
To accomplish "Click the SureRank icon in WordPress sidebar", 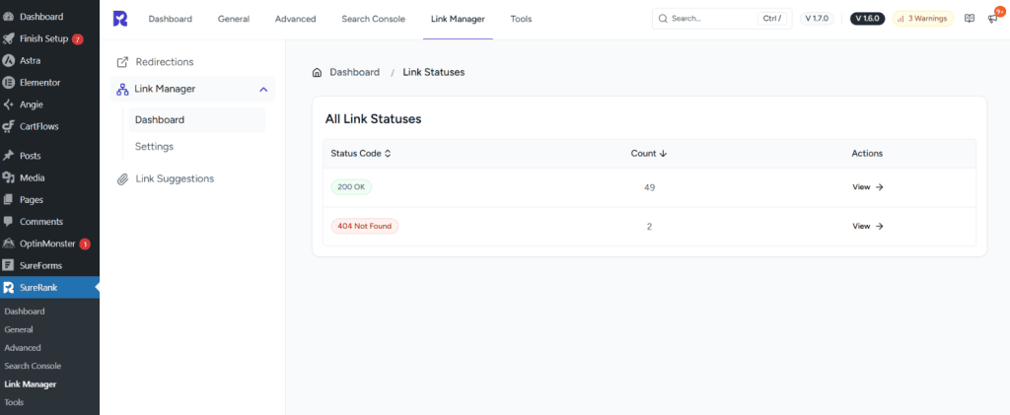I will (x=8, y=288).
